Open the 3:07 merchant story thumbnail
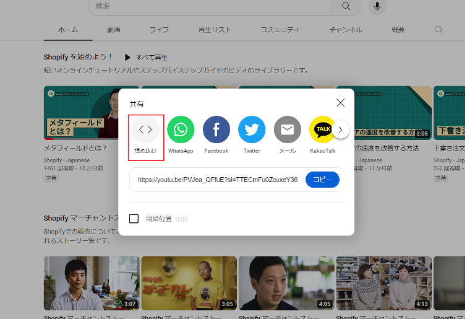The width and height of the screenshot is (467, 319). (x=92, y=283)
